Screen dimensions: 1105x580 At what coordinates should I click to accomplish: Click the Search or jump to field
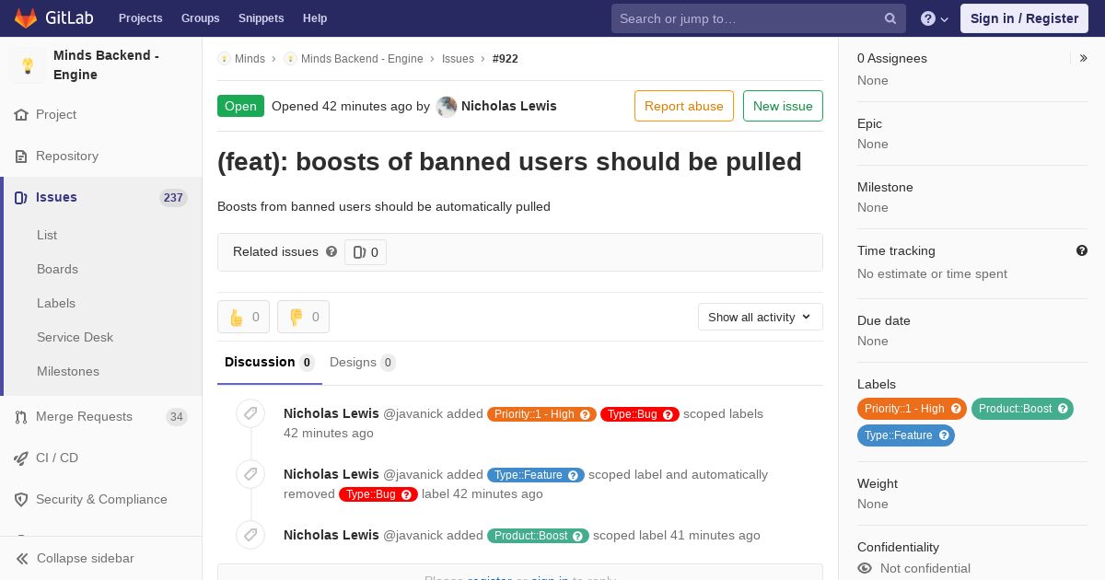[748, 18]
